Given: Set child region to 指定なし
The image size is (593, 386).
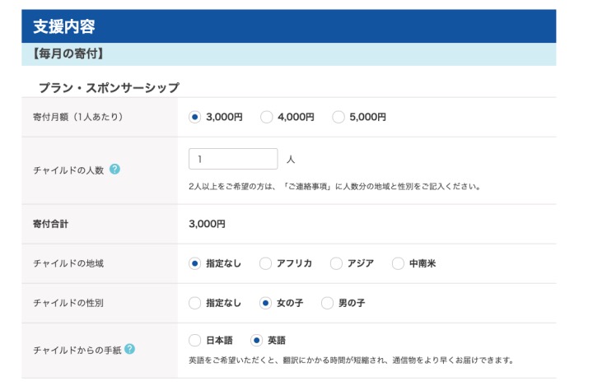Looking at the screenshot, I should (195, 263).
